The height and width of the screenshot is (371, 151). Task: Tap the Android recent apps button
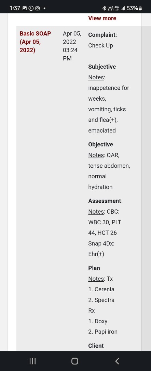point(32,361)
